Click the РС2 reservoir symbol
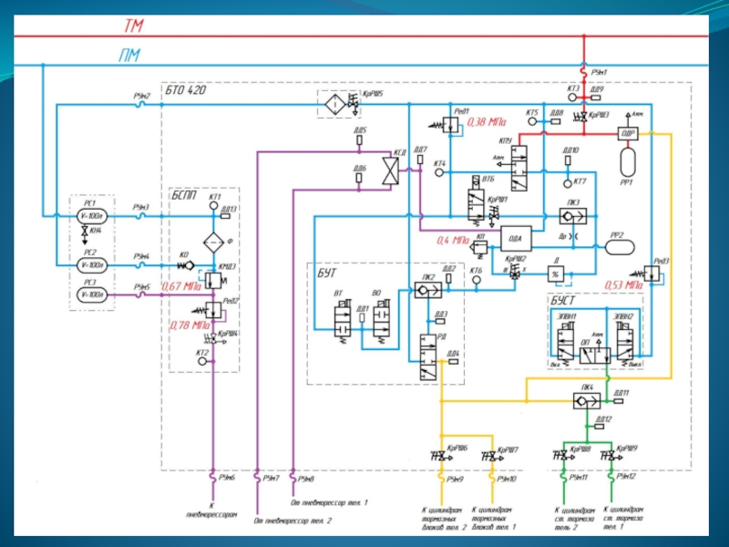Screen dimensions: 729x547 click(x=92, y=265)
